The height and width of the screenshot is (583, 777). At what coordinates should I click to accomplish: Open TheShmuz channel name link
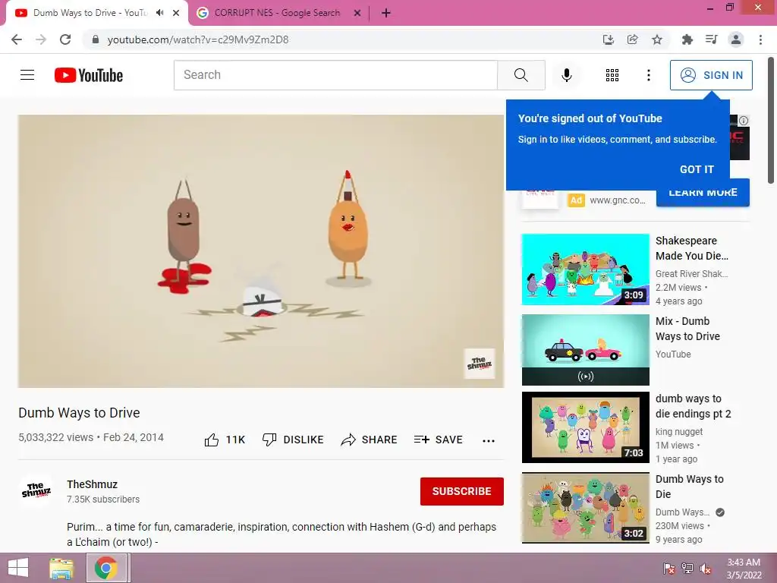point(92,484)
